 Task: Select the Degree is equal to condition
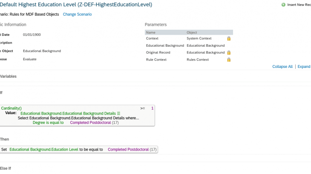tap(48, 123)
